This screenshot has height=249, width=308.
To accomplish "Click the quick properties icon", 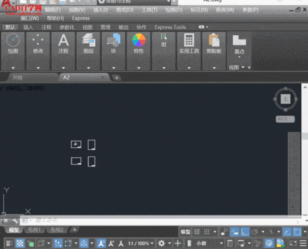I will click(230, 243).
